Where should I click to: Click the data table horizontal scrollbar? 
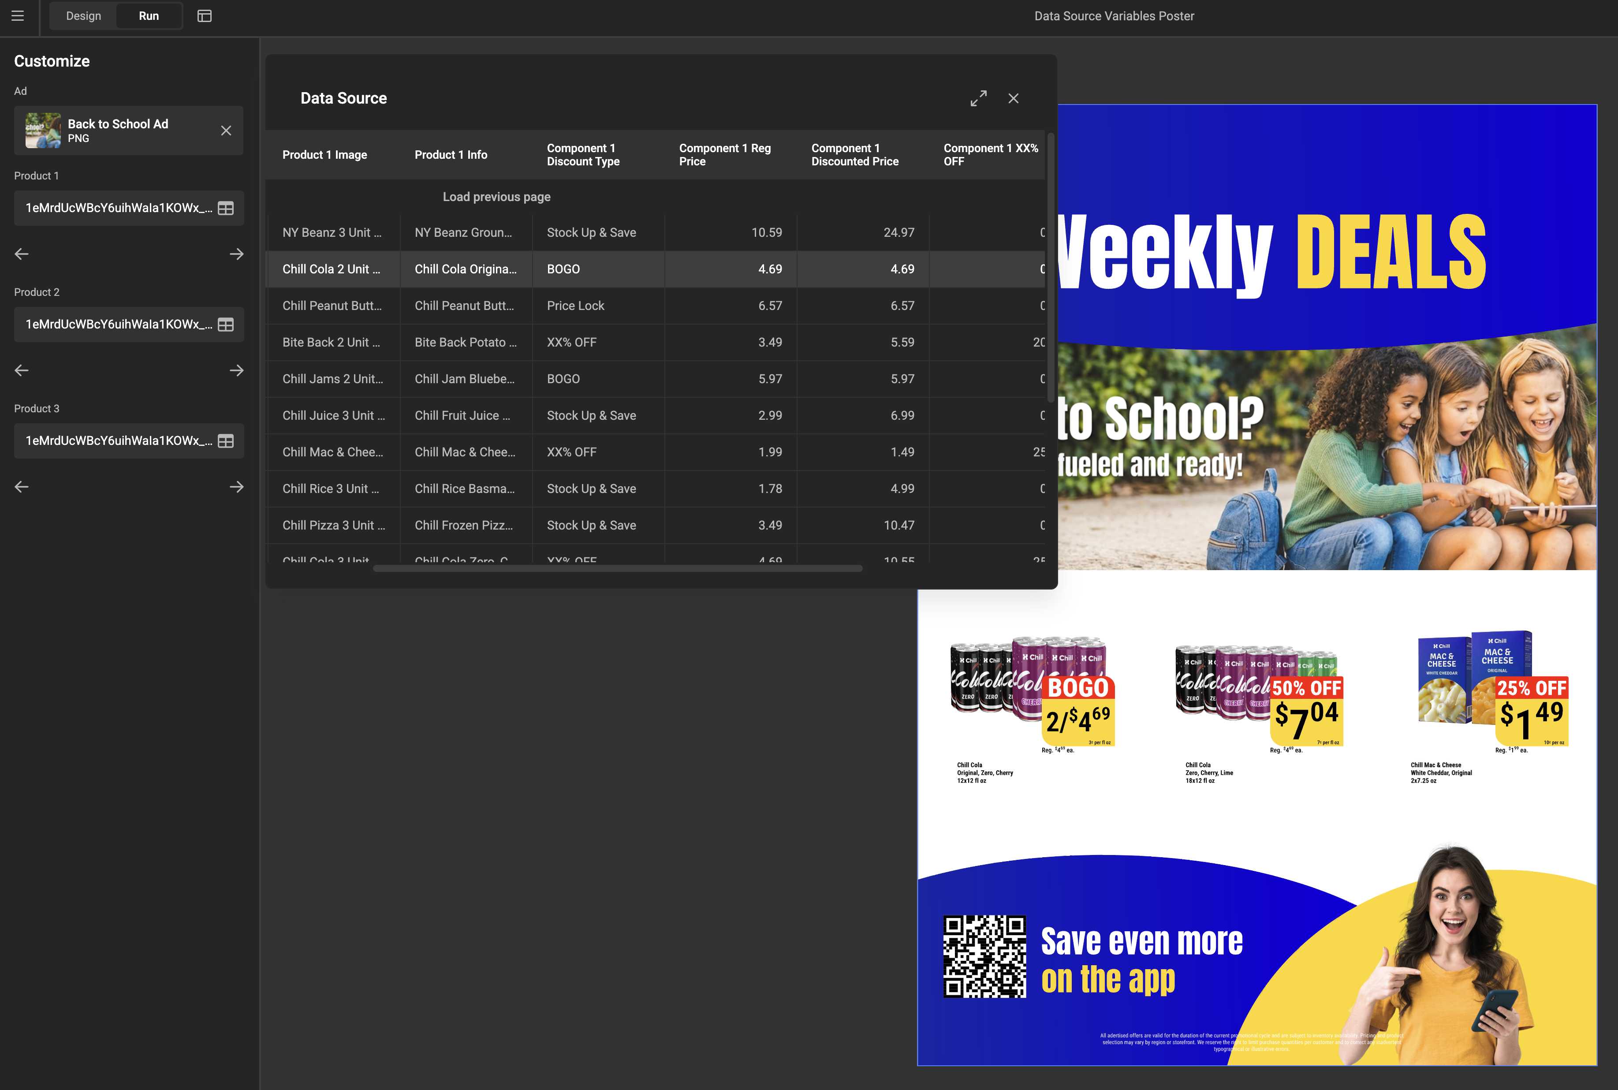click(617, 569)
